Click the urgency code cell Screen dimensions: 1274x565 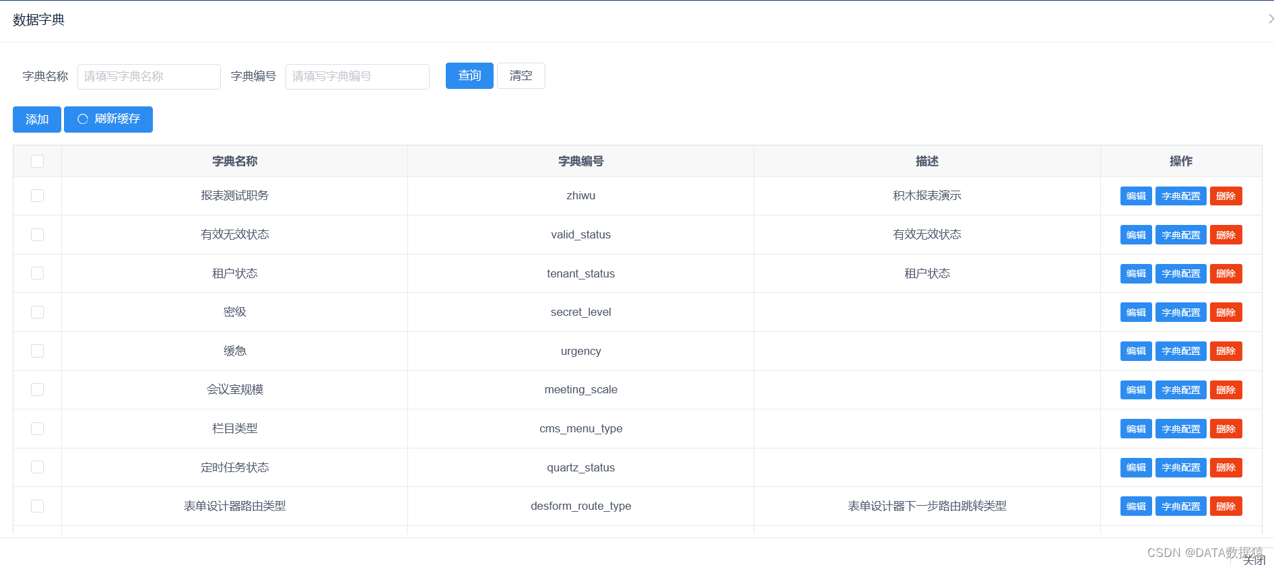pos(581,351)
